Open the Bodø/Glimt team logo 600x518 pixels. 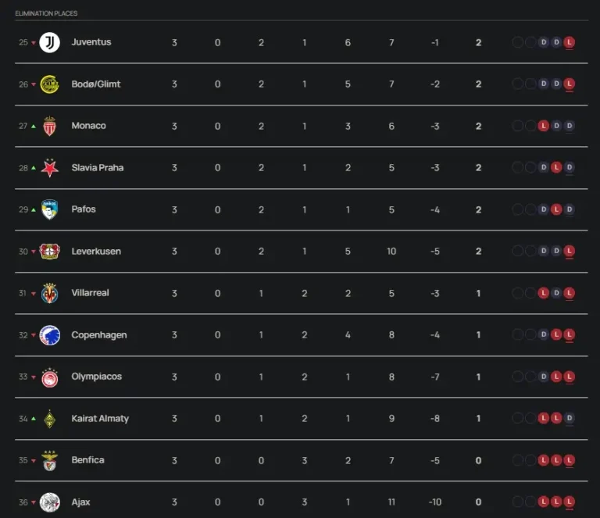point(50,84)
